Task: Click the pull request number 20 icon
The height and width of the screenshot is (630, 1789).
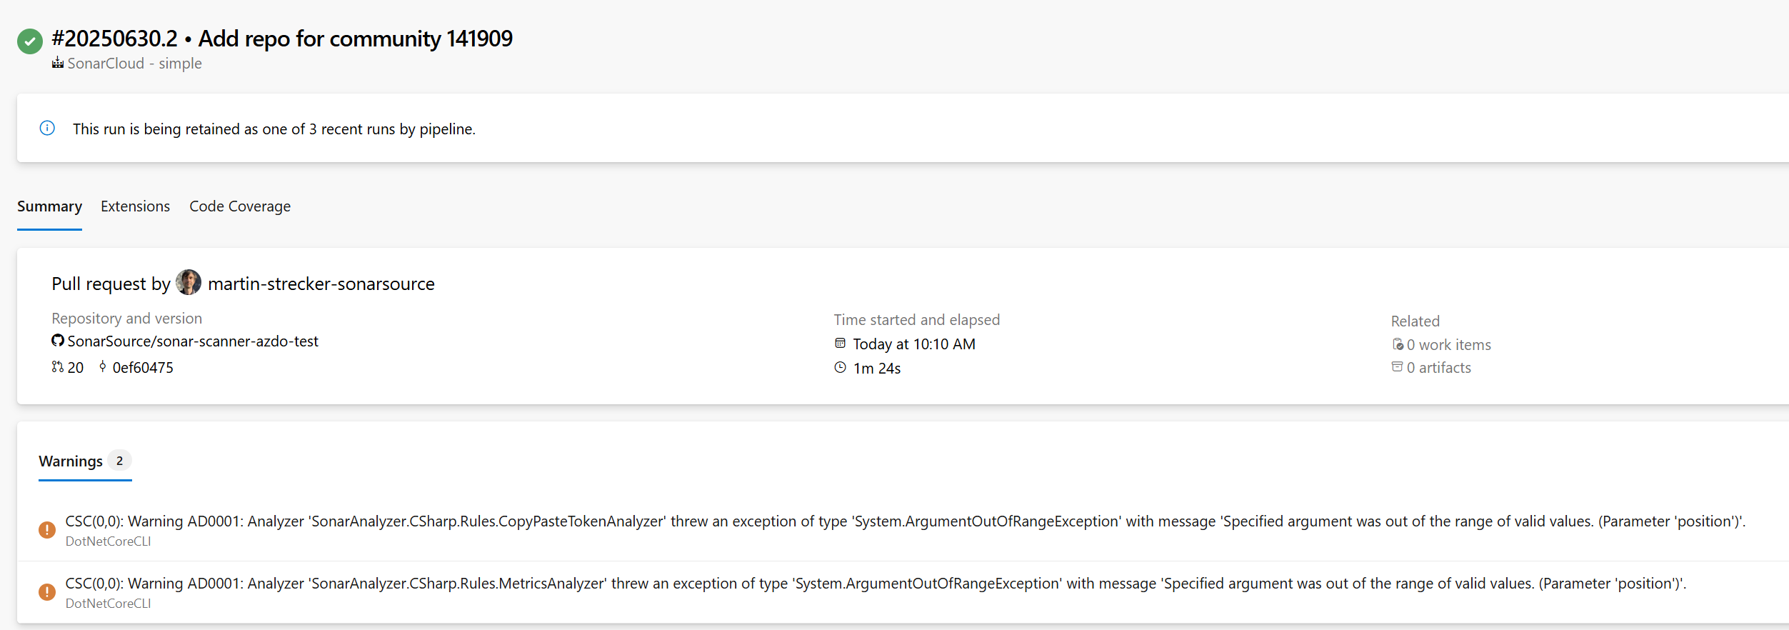Action: point(58,367)
